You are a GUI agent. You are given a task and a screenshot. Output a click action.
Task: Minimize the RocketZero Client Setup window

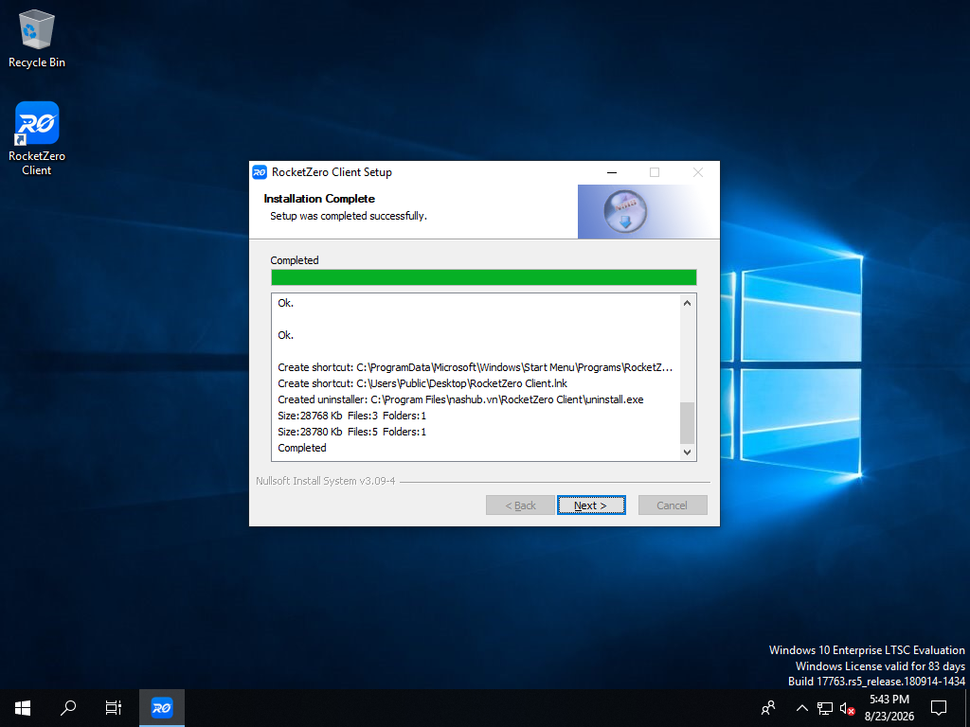click(612, 172)
